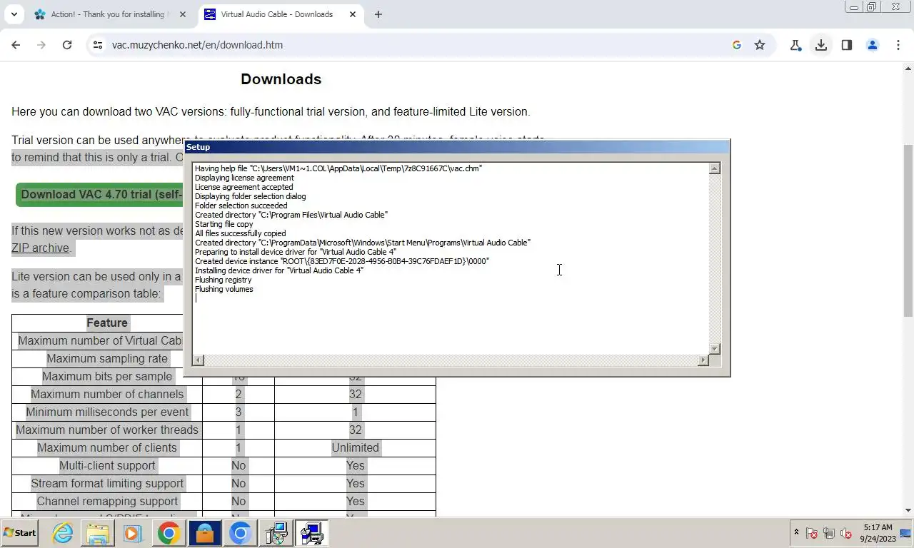914x548 pixels.
Task: Open Chrome Labs flask icon
Action: pos(795,45)
